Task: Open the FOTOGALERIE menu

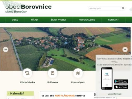Action: coord(87,20)
